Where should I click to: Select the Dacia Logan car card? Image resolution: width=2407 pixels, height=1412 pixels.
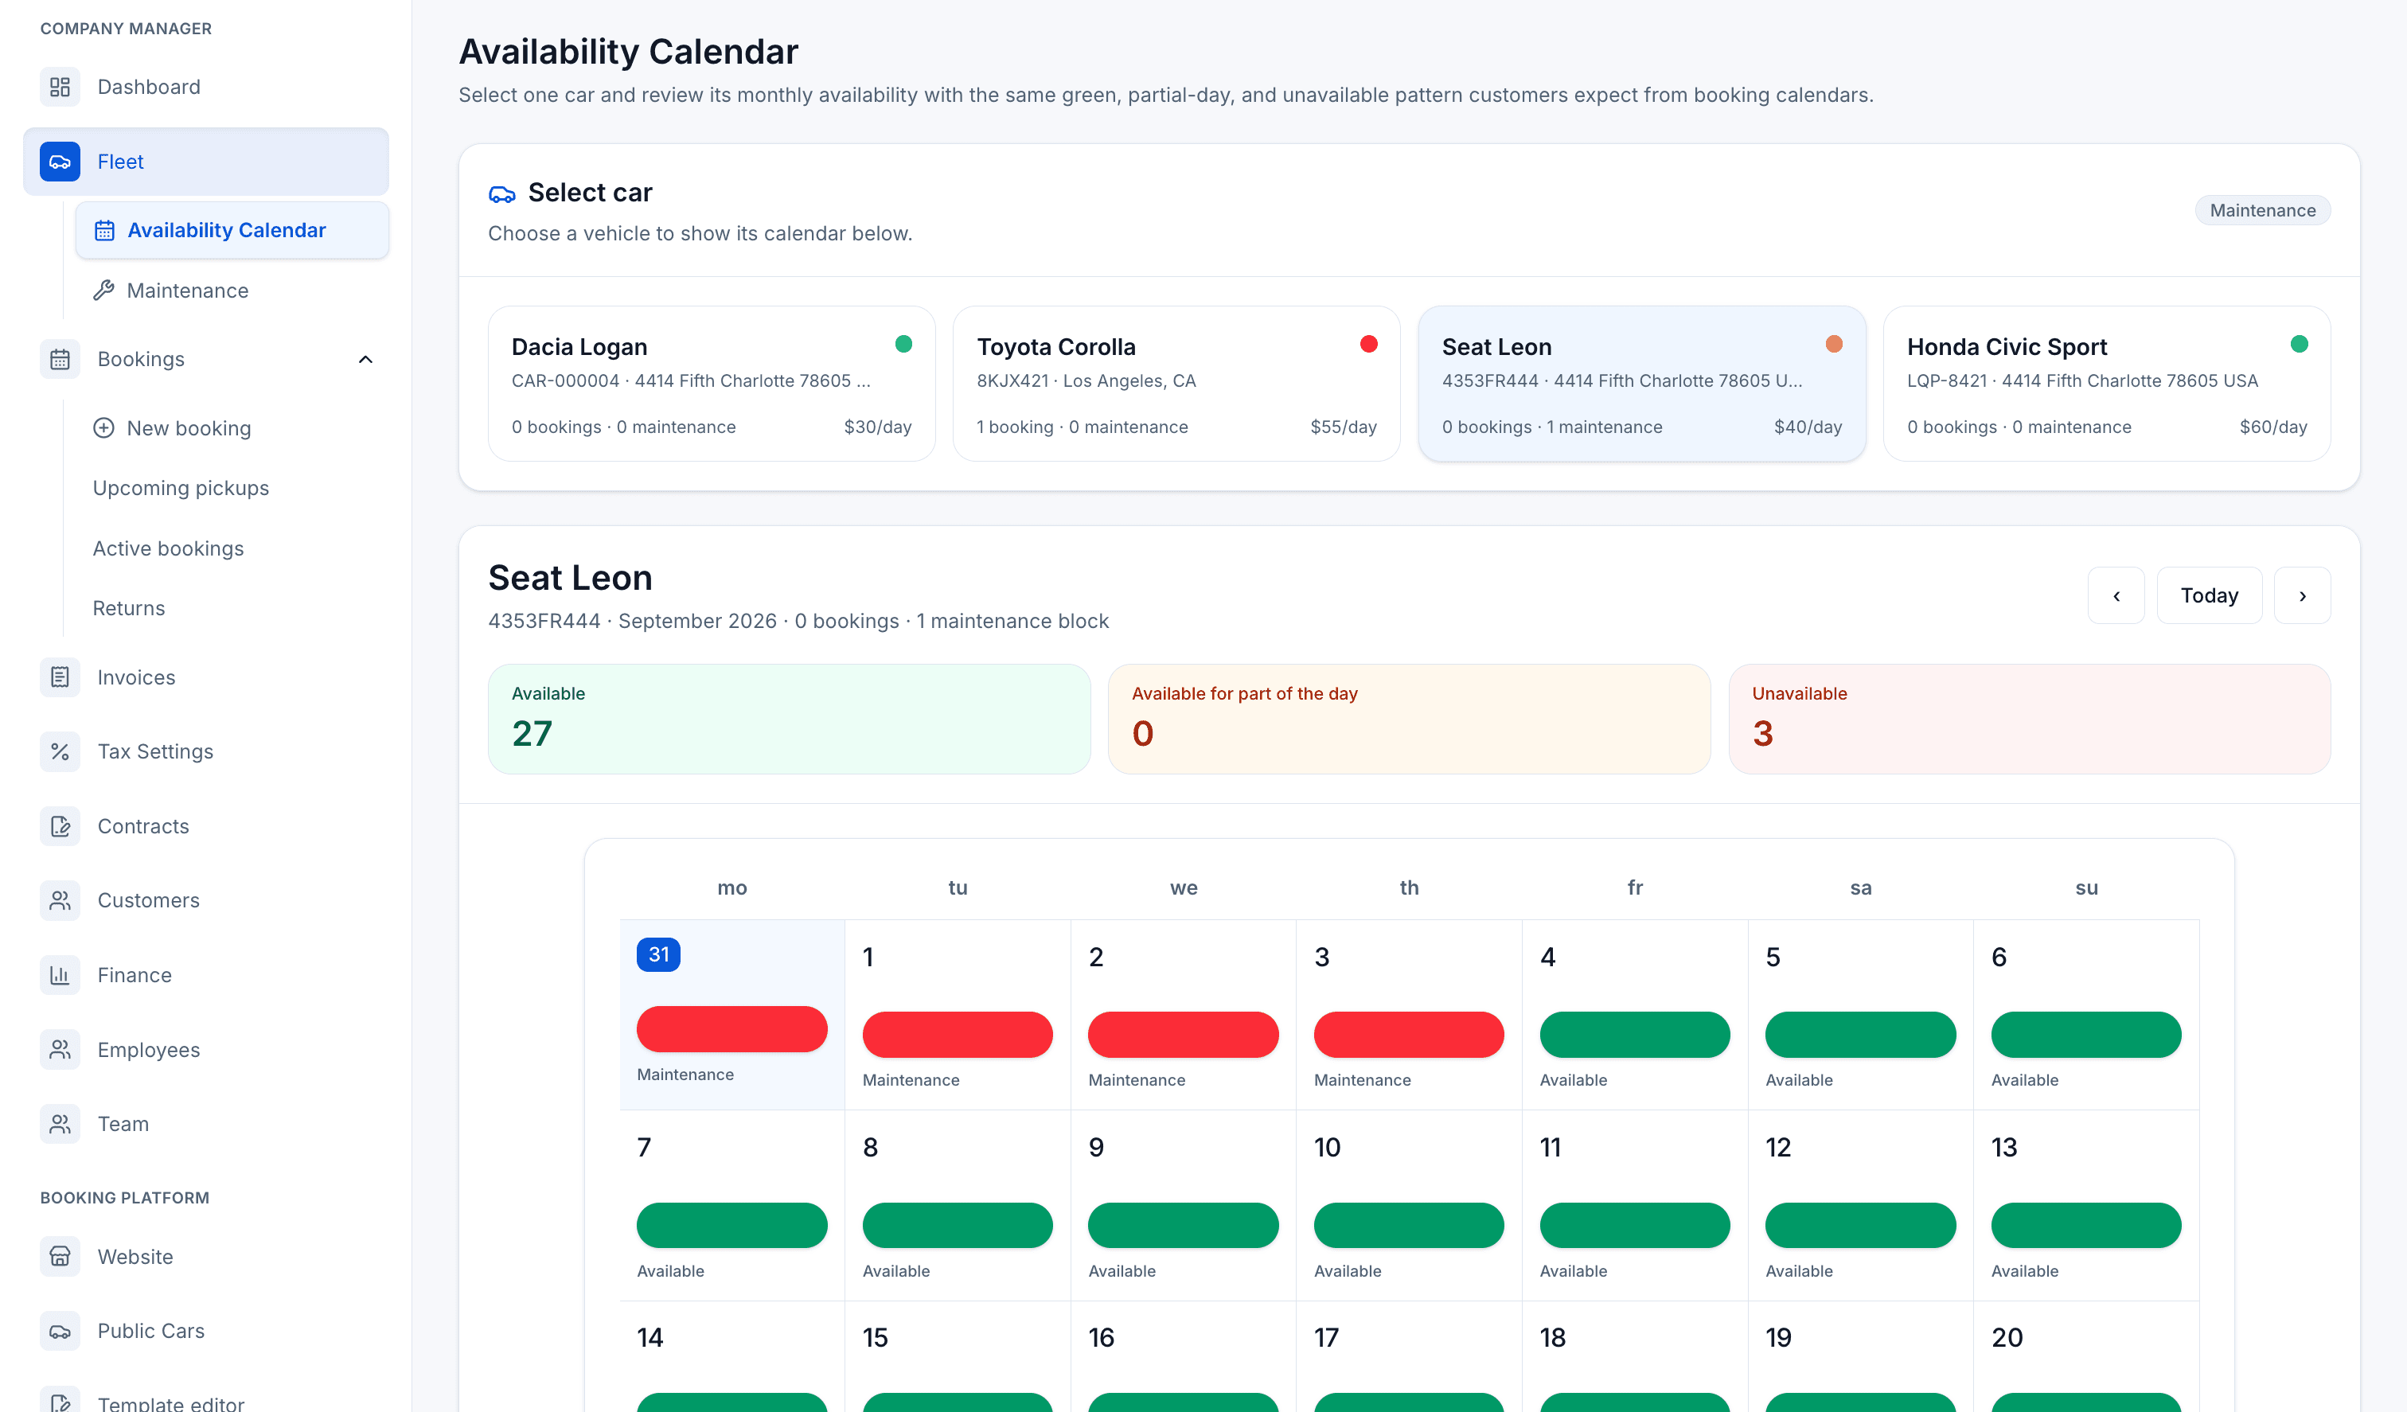(x=712, y=384)
